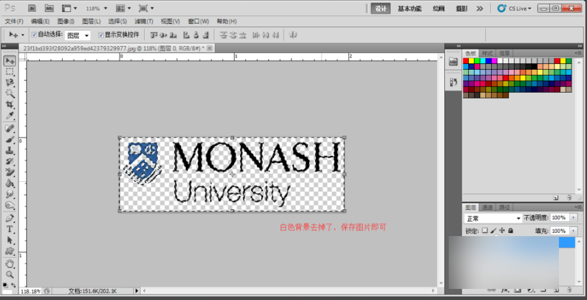
Task: Toggle the auto-select (自动选择) checkbox
Action: pos(34,35)
